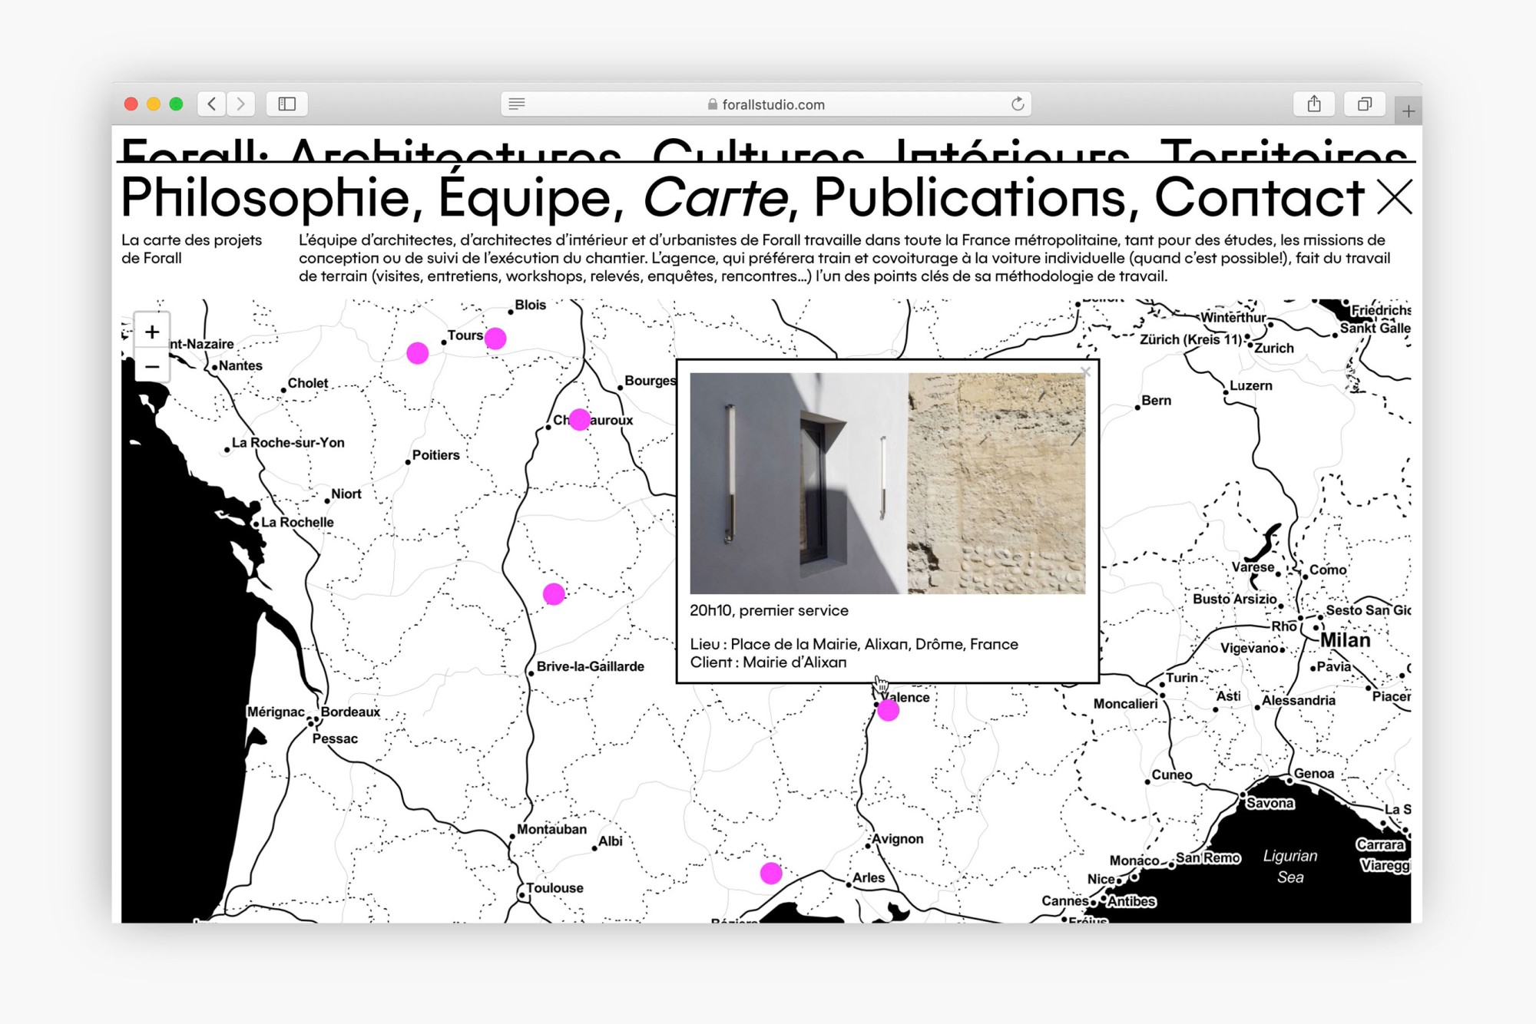Click the Safari back arrow button
Image resolution: width=1536 pixels, height=1024 pixels.
click(x=212, y=104)
